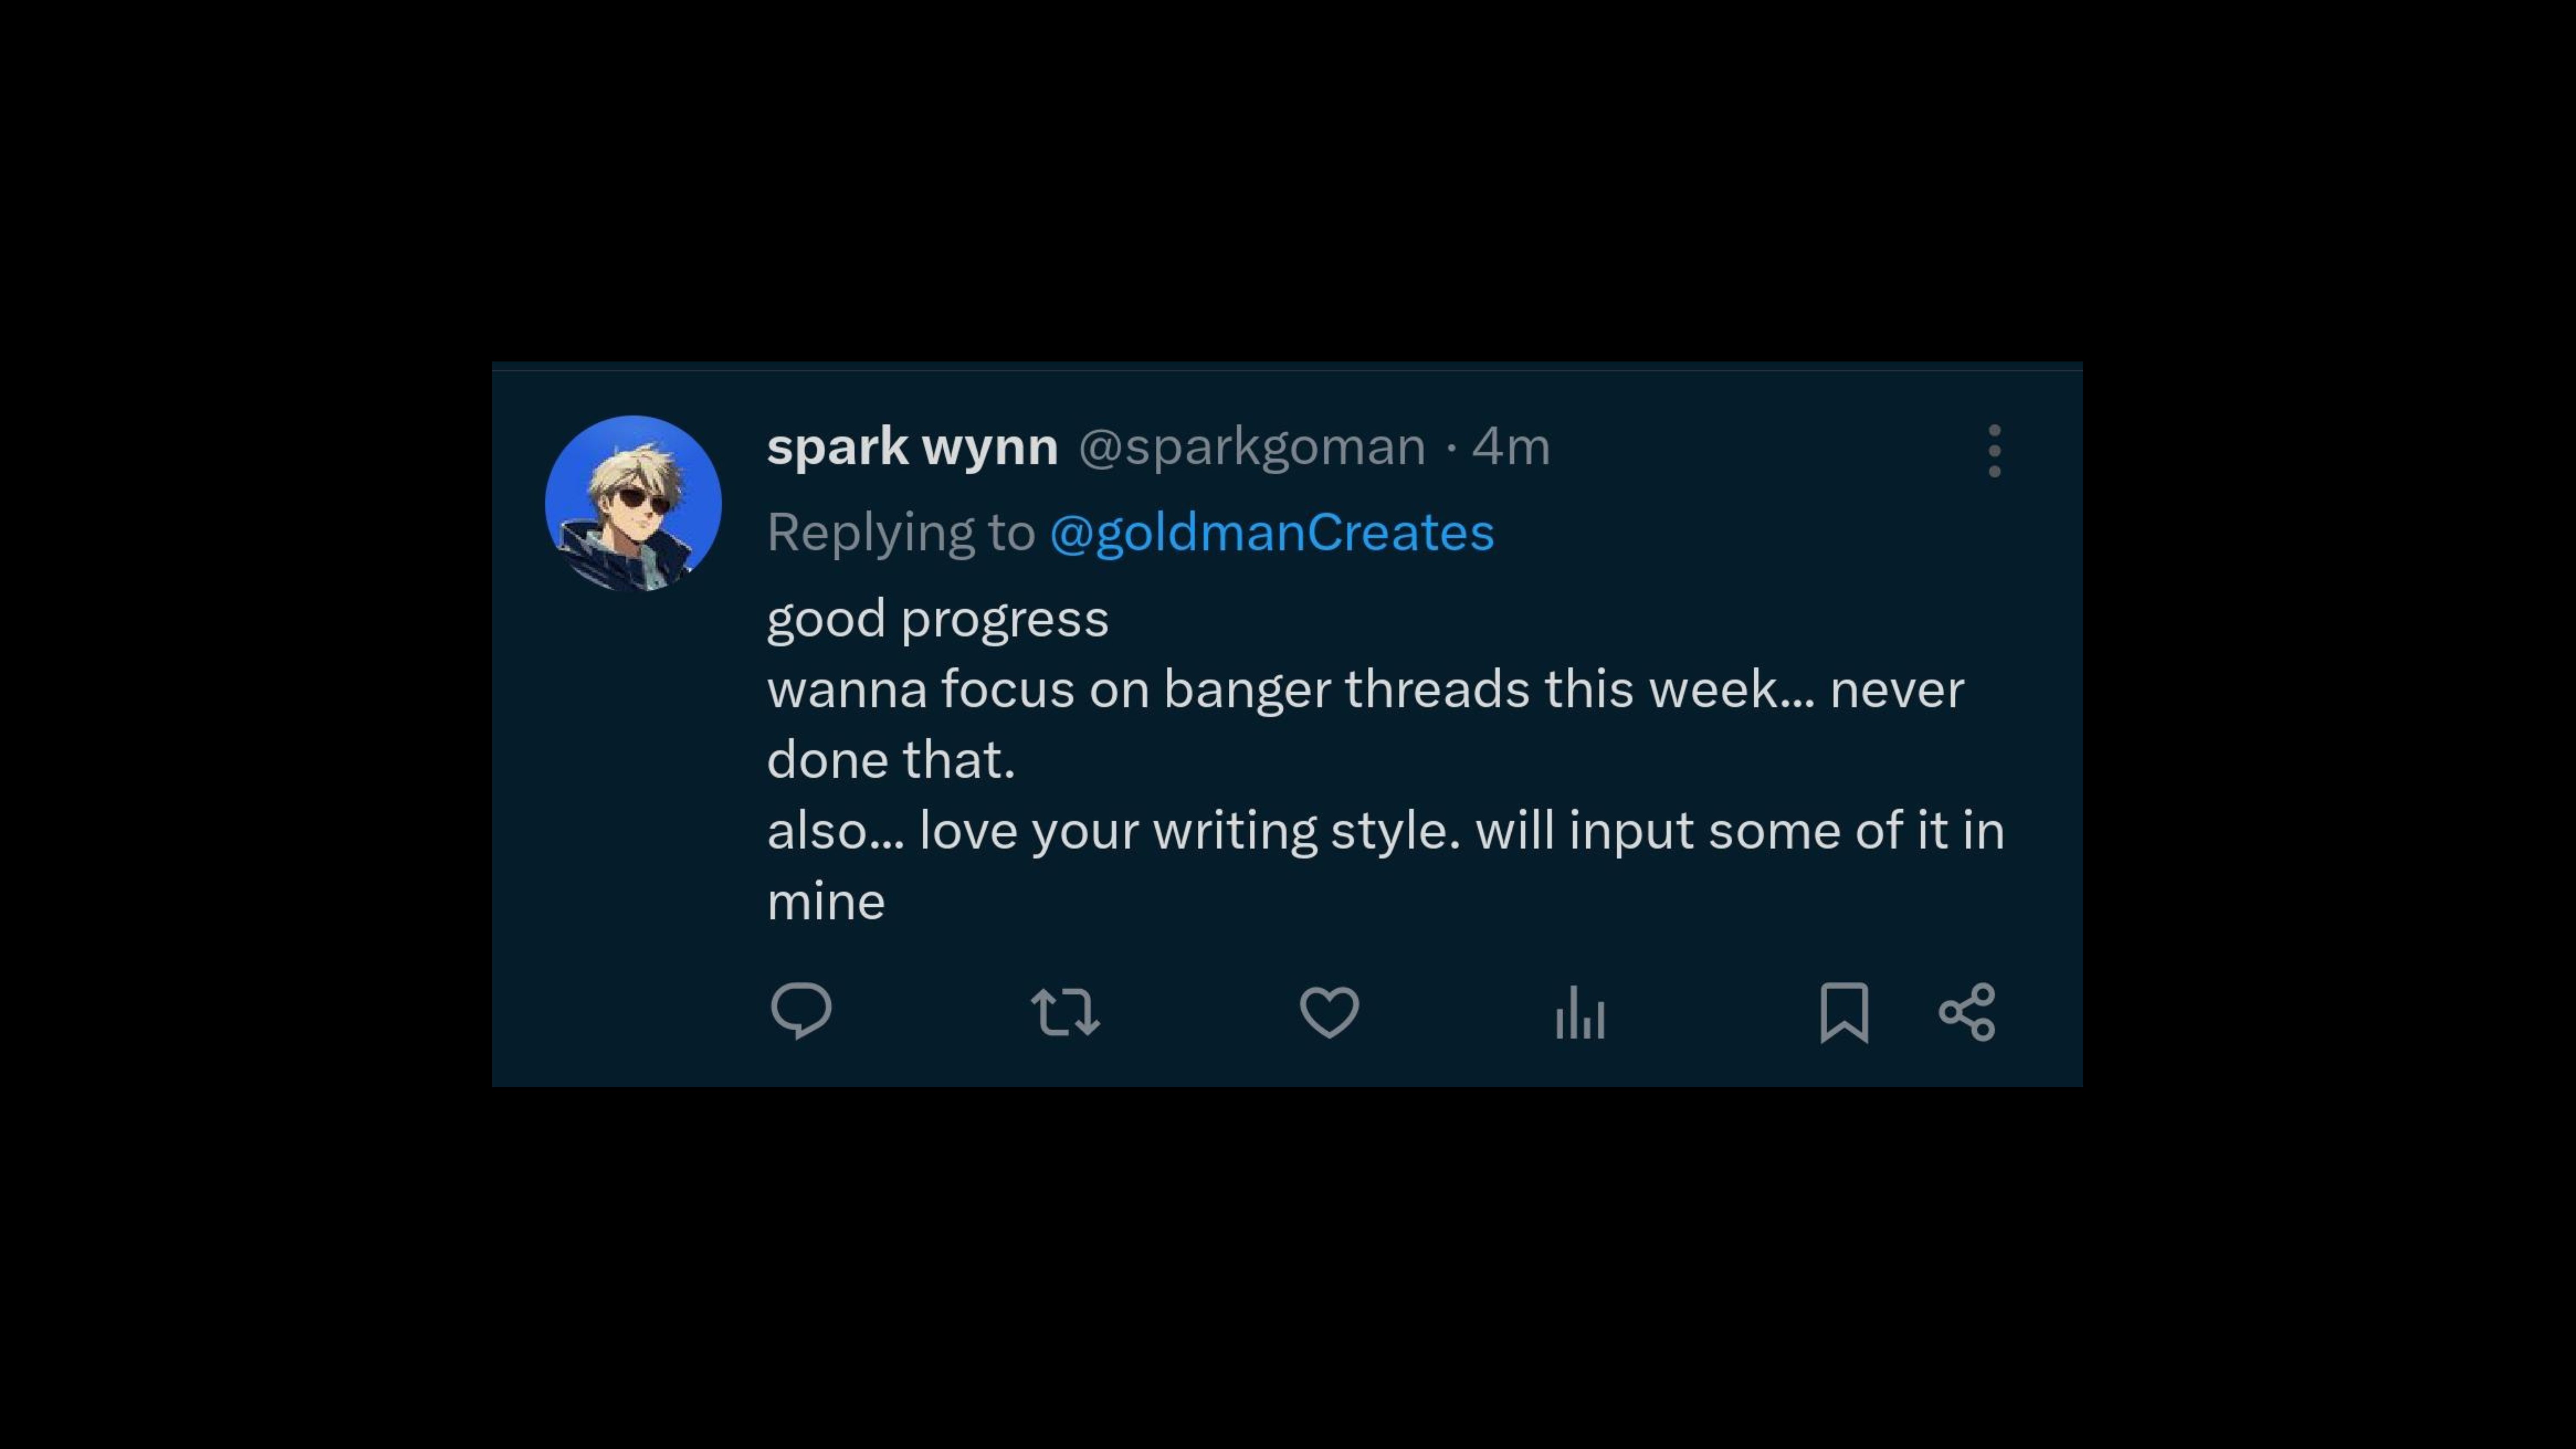This screenshot has width=2576, height=1449.
Task: Click the word "mine" in the tweet
Action: (826, 902)
